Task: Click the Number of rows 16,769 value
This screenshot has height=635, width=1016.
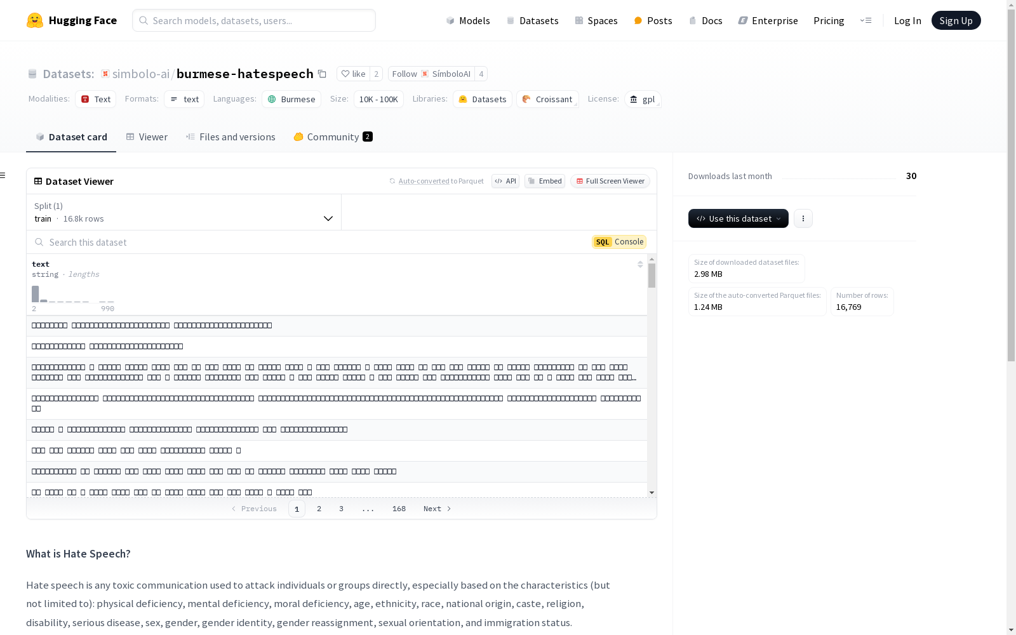Action: coord(848,307)
